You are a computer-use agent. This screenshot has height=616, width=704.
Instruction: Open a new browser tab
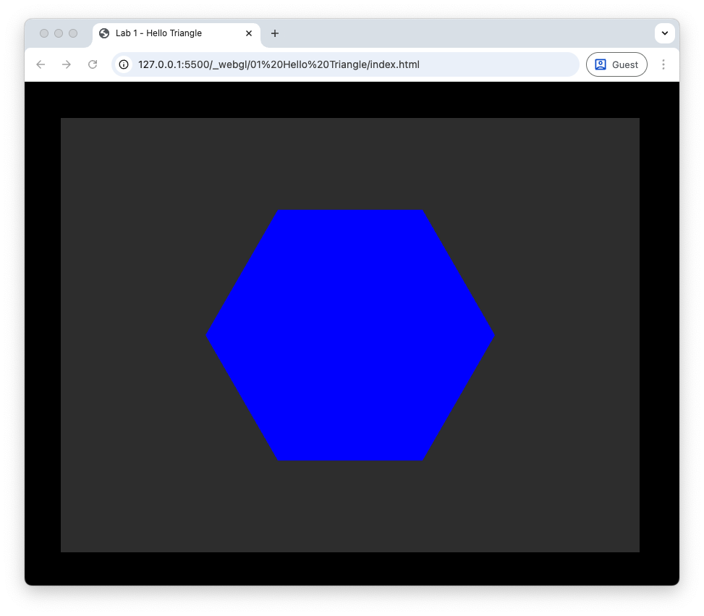pos(275,33)
